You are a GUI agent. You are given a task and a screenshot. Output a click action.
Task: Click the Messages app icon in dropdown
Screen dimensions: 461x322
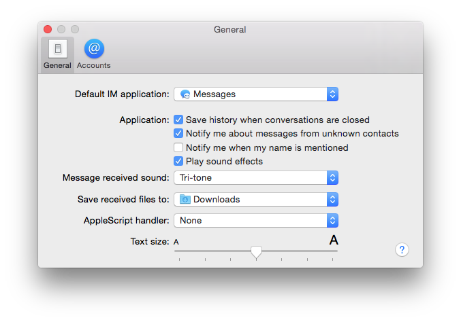click(185, 94)
